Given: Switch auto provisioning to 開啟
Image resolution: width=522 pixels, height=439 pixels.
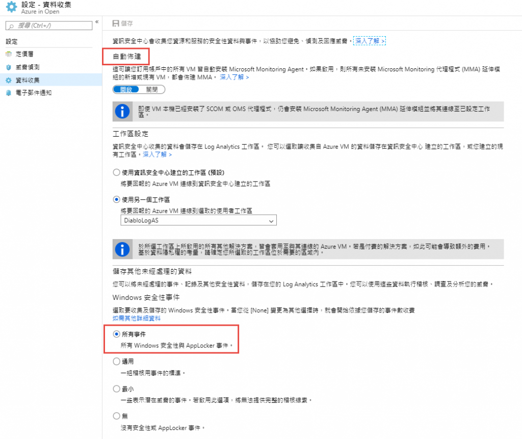Looking at the screenshot, I should click(126, 90).
